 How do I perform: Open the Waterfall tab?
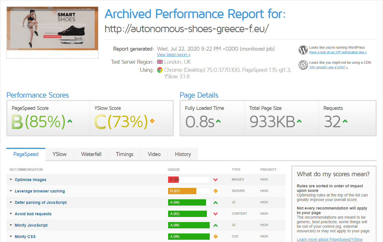point(91,154)
